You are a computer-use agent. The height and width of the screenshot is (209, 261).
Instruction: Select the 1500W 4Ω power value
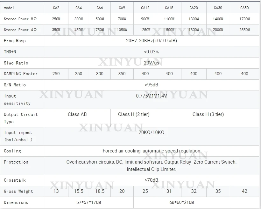[x=169, y=30]
